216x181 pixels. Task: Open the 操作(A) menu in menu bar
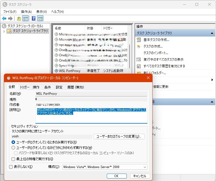[x=26, y=12]
